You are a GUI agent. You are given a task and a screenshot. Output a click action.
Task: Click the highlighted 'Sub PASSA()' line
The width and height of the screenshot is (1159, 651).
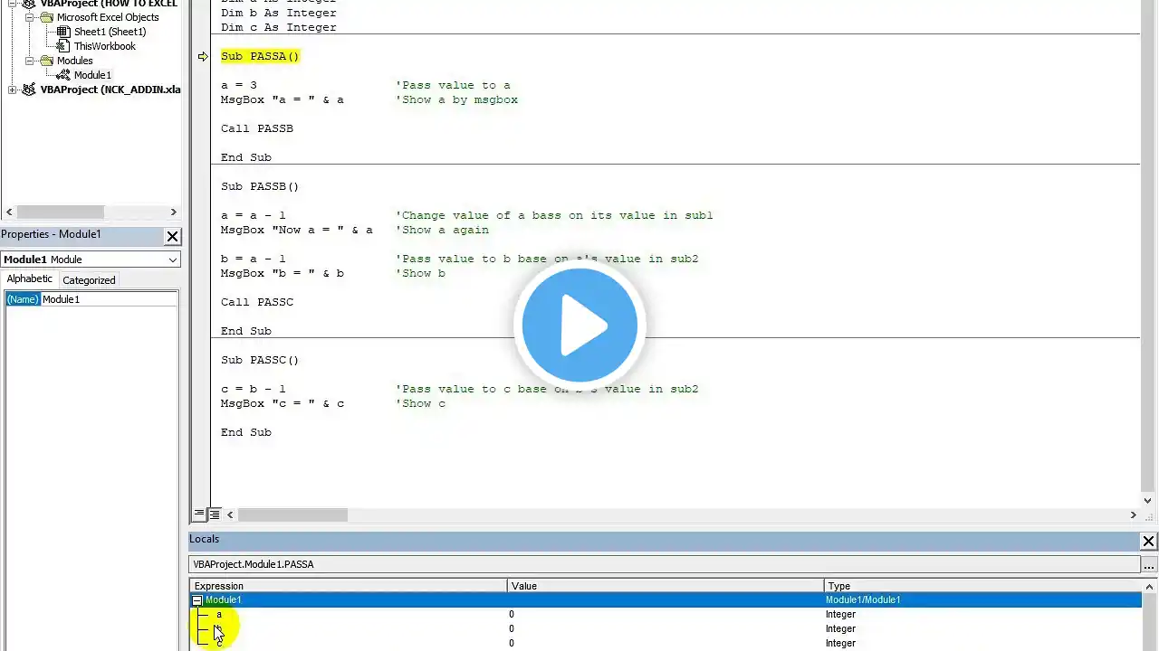[260, 56]
